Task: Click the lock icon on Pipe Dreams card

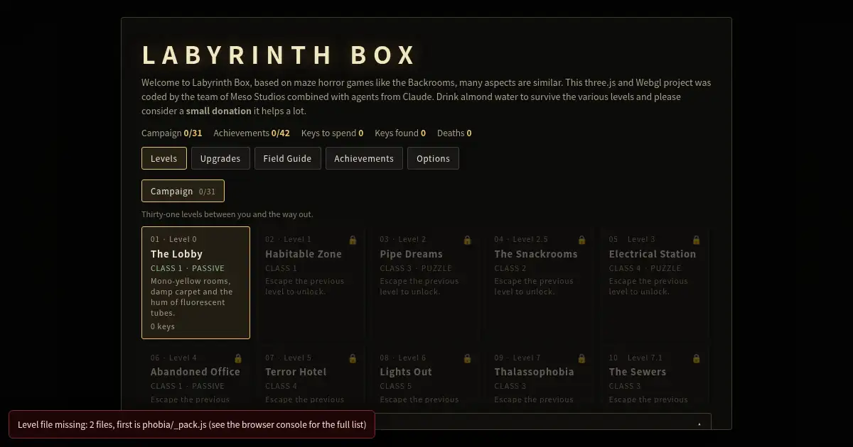Action: (x=467, y=240)
